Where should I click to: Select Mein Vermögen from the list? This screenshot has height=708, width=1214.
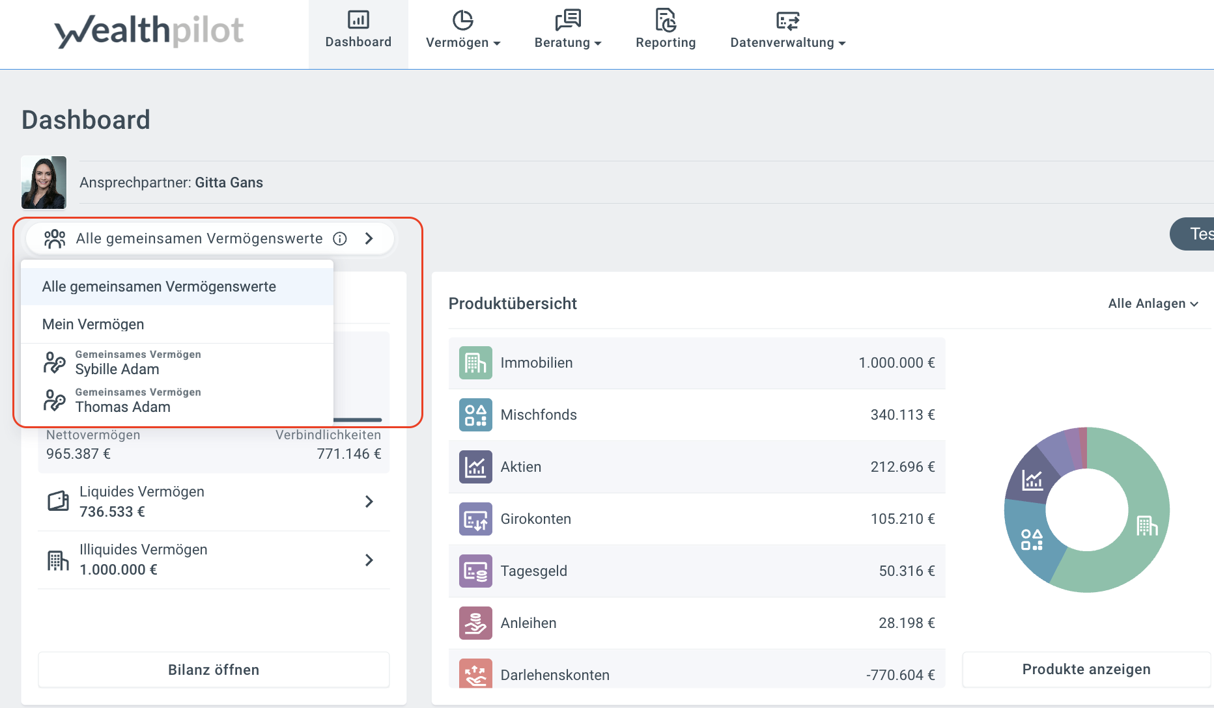tap(93, 324)
